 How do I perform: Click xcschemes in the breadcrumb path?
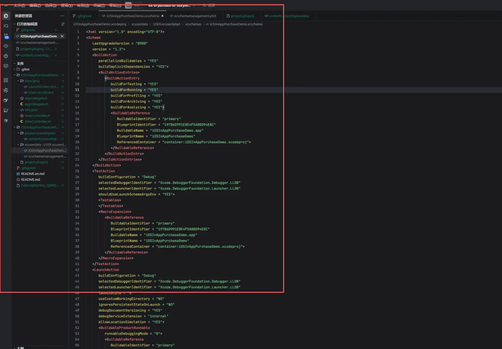pyautogui.click(x=193, y=24)
